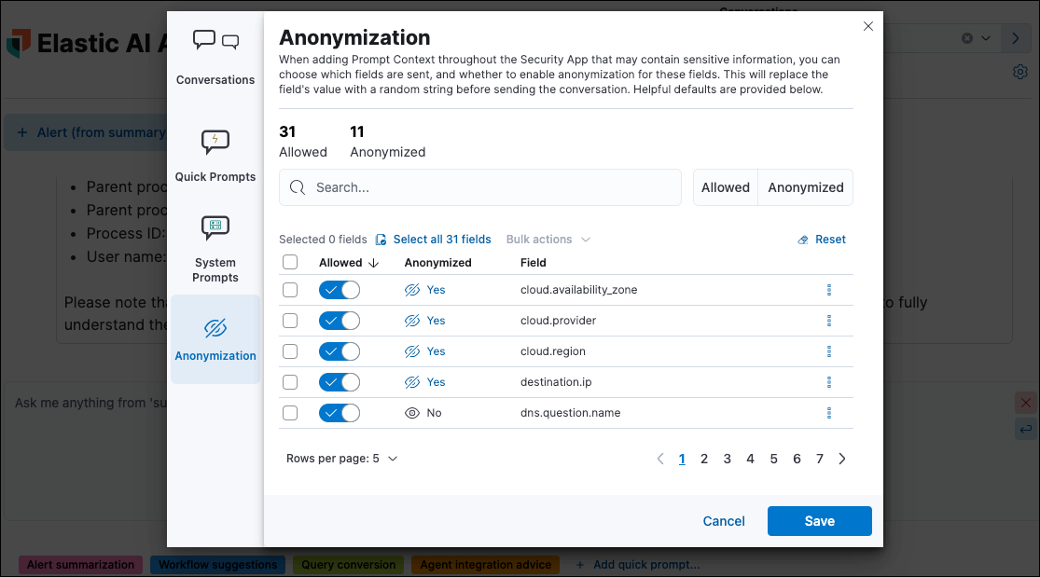The width and height of the screenshot is (1040, 577).
Task: Open the Conversations panel icon
Action: coord(215,42)
